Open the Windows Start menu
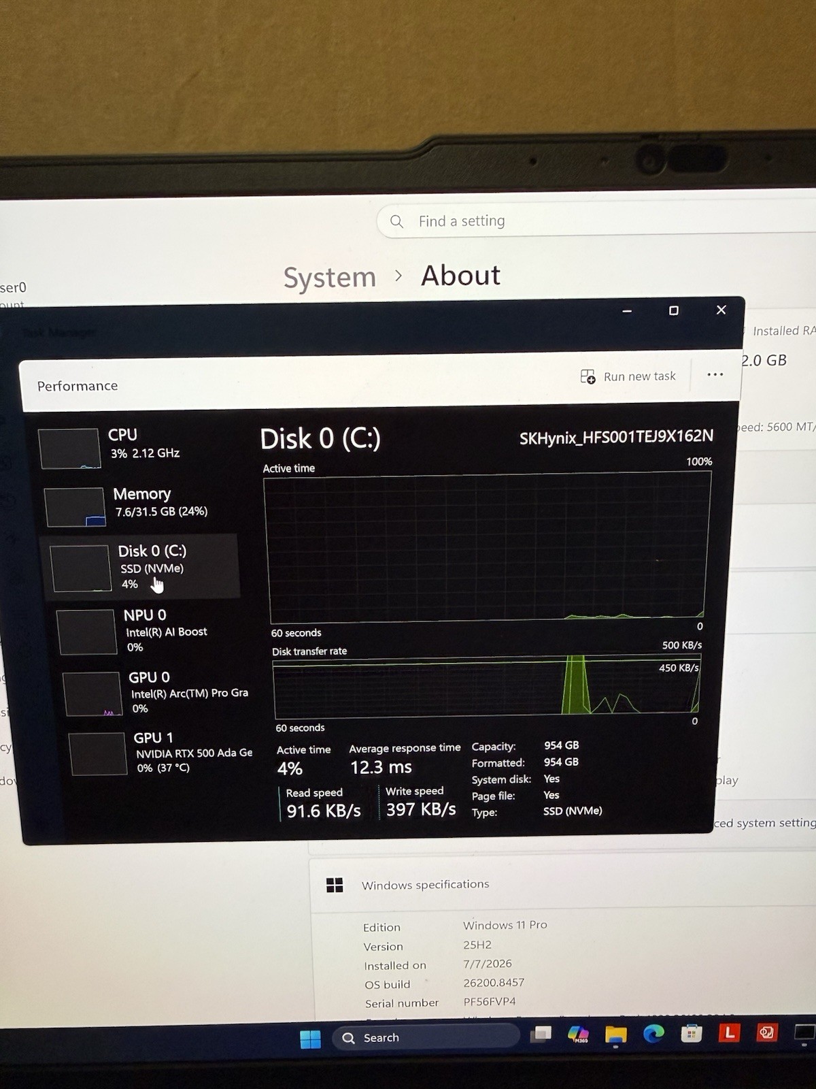Screen dimensions: 816x1089 (x=310, y=1039)
